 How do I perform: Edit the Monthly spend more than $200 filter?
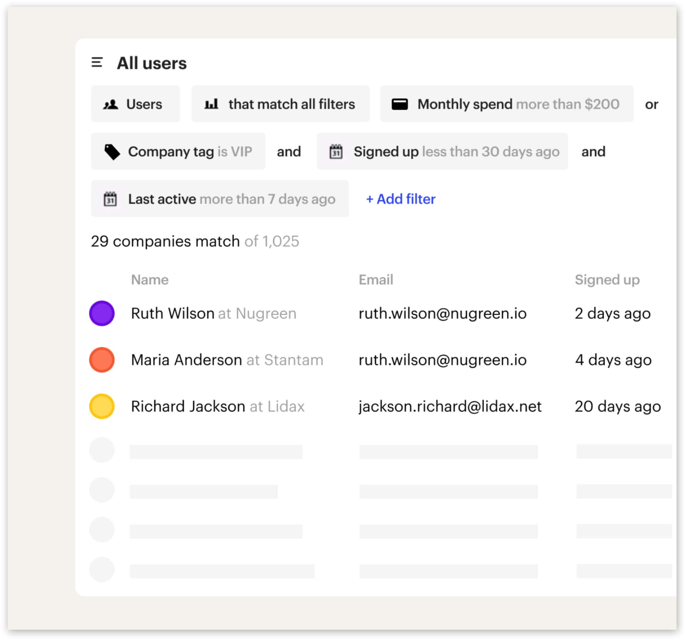point(506,104)
